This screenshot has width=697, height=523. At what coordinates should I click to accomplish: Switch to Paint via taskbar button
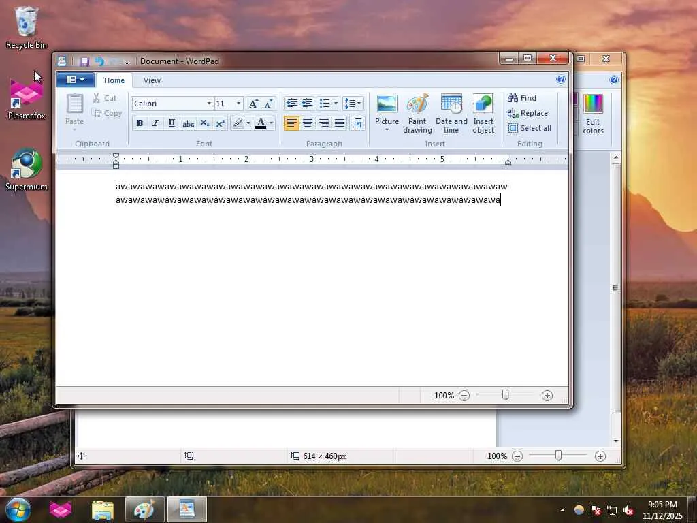tap(144, 509)
